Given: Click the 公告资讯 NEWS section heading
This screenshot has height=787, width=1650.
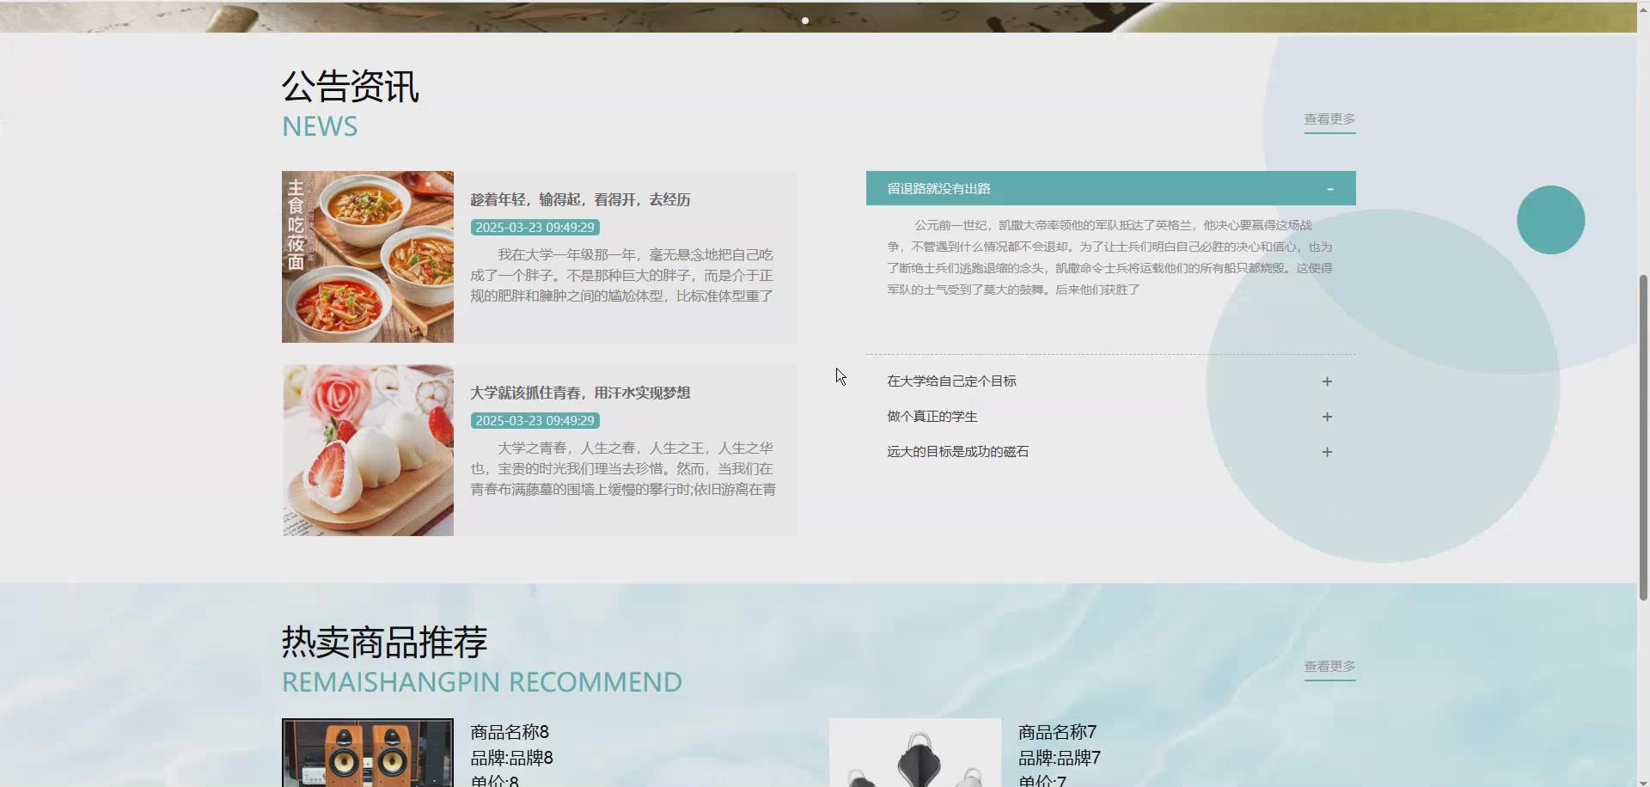Looking at the screenshot, I should pyautogui.click(x=350, y=86).
